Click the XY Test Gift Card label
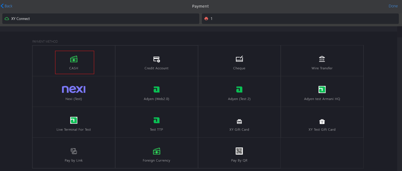This screenshot has width=402, height=171. point(322,129)
